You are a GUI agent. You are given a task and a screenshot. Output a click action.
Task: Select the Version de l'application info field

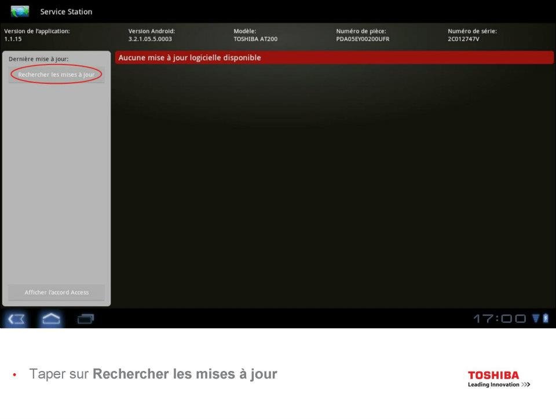(37, 35)
